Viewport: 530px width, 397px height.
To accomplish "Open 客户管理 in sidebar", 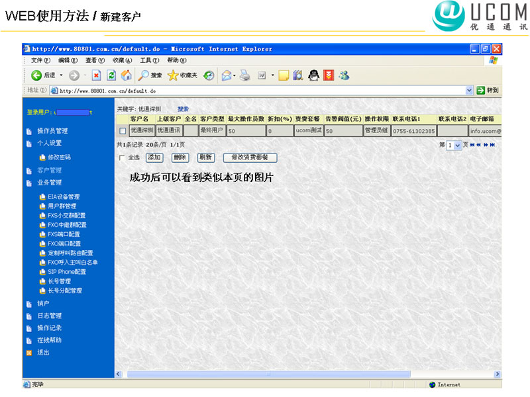I will 49,171.
